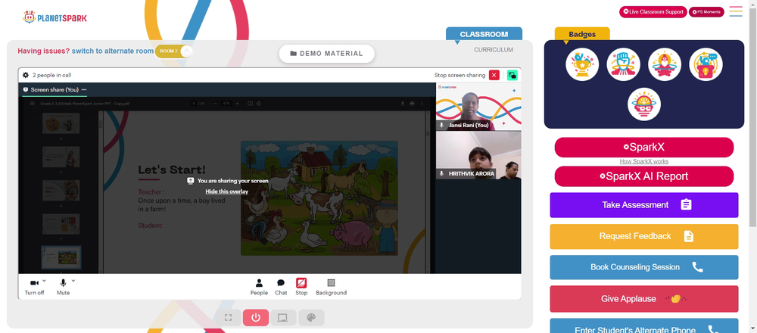The height and width of the screenshot is (333, 757).
Task: Open the color palette button
Action: pos(311,318)
